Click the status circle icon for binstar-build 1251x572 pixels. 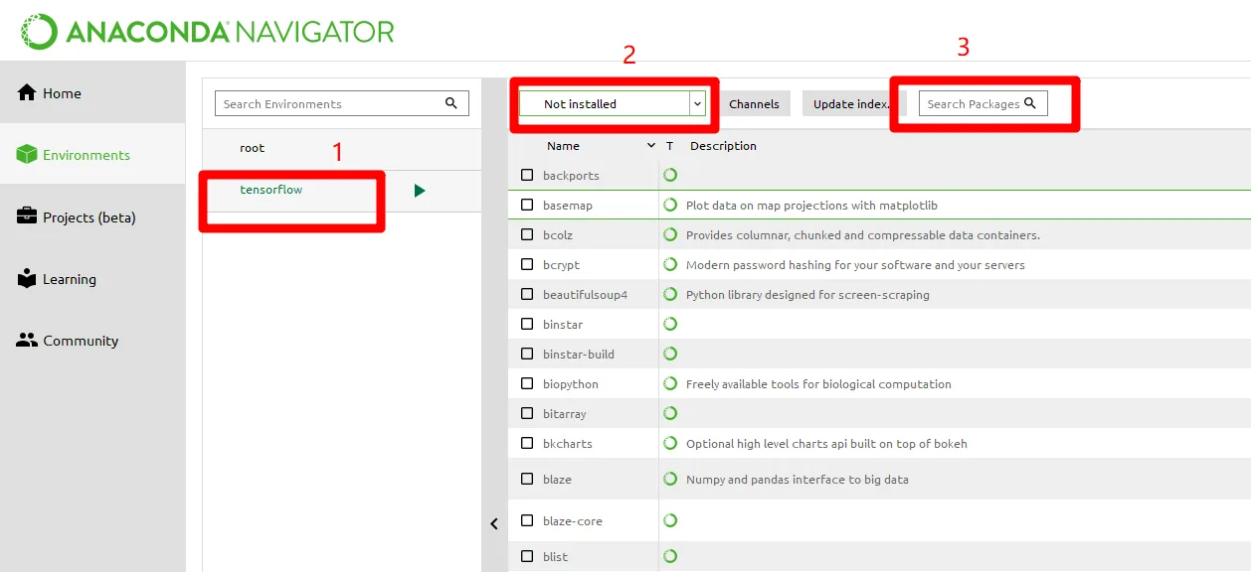(x=670, y=354)
